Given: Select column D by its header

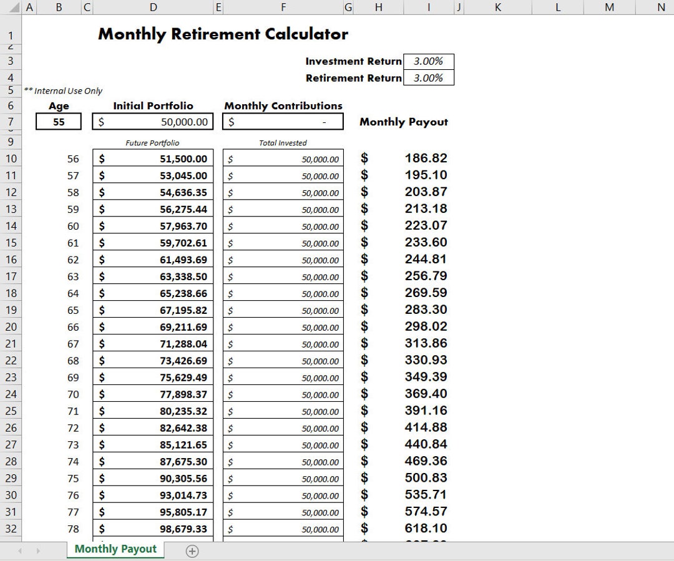Looking at the screenshot, I should (x=153, y=7).
